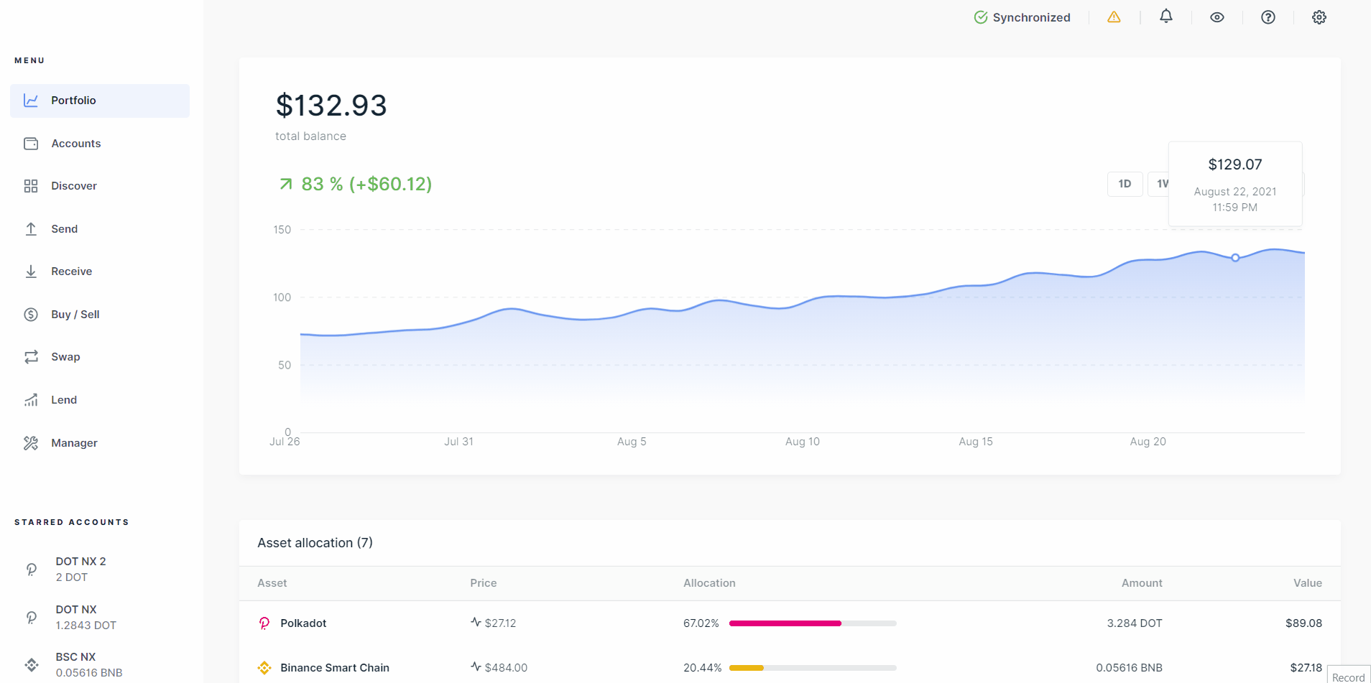Open the notifications bell

click(x=1166, y=17)
